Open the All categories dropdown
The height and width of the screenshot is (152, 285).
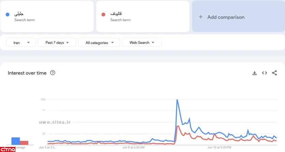coord(99,43)
